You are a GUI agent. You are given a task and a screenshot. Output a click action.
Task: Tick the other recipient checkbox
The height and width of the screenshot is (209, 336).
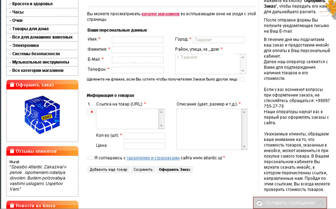242,79
